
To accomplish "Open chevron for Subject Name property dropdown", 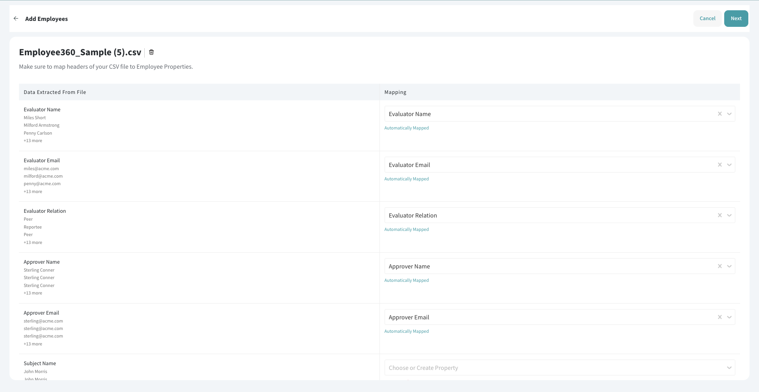I will point(729,368).
